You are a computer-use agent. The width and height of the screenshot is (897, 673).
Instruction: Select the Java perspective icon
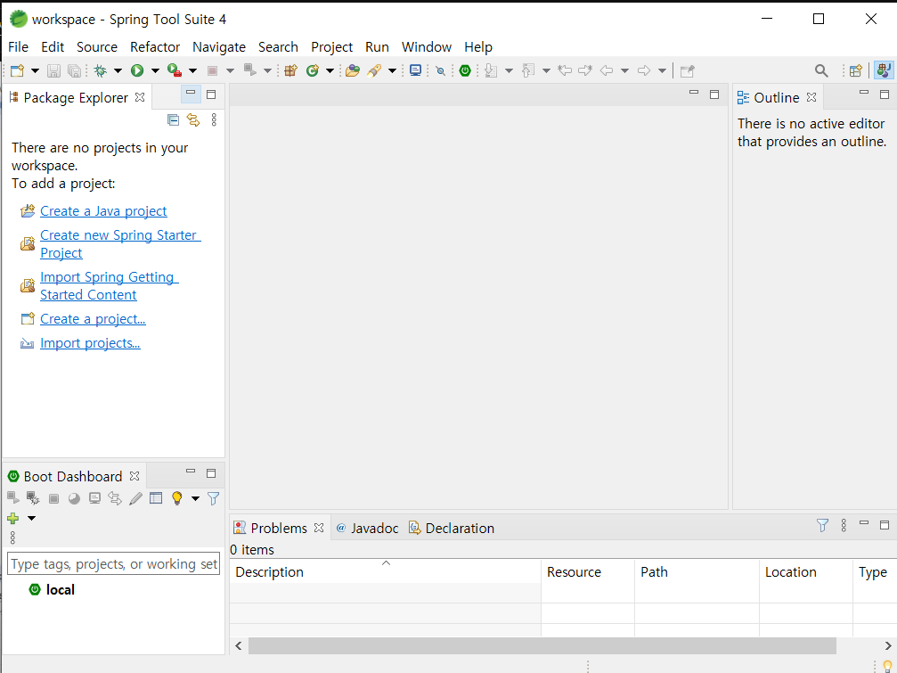click(884, 70)
